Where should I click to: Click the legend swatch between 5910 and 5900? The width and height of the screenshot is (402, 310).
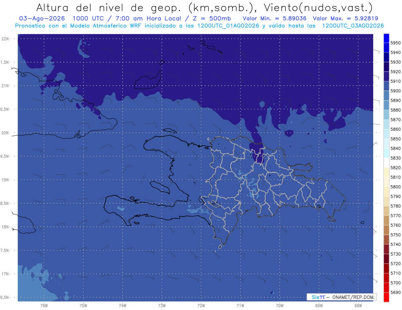[386, 86]
